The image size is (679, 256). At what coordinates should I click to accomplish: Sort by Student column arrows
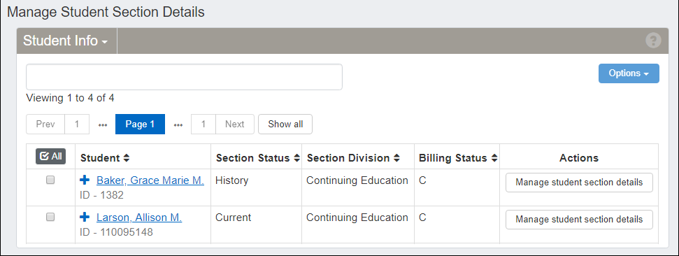(126, 159)
